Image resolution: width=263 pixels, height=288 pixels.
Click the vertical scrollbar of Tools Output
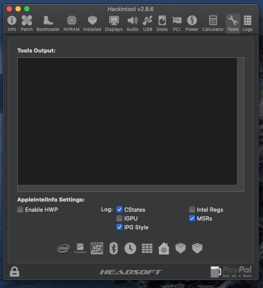tap(241, 121)
